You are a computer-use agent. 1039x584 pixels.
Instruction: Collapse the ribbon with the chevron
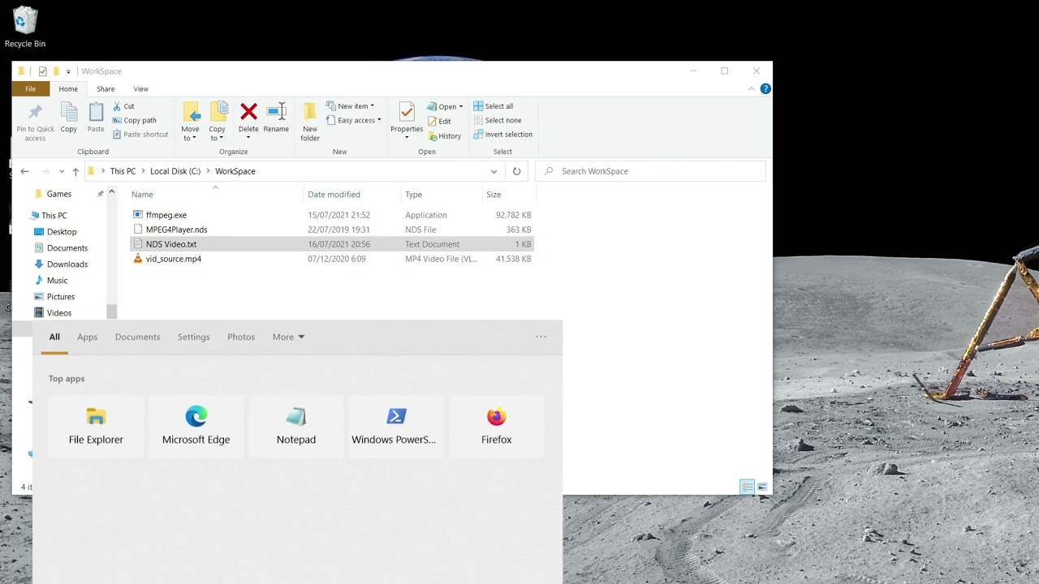click(753, 89)
